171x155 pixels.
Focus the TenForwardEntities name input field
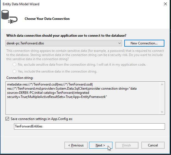(89, 126)
